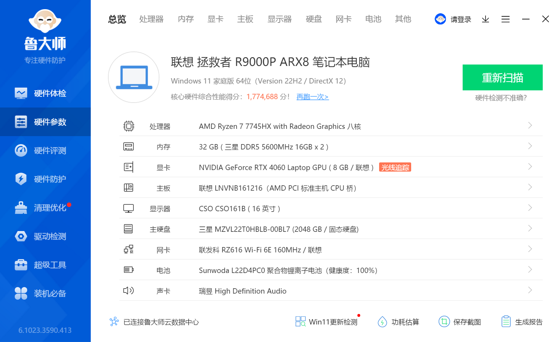The width and height of the screenshot is (558, 342).
Task: Switch to the 总览 tab
Action: [x=117, y=19]
